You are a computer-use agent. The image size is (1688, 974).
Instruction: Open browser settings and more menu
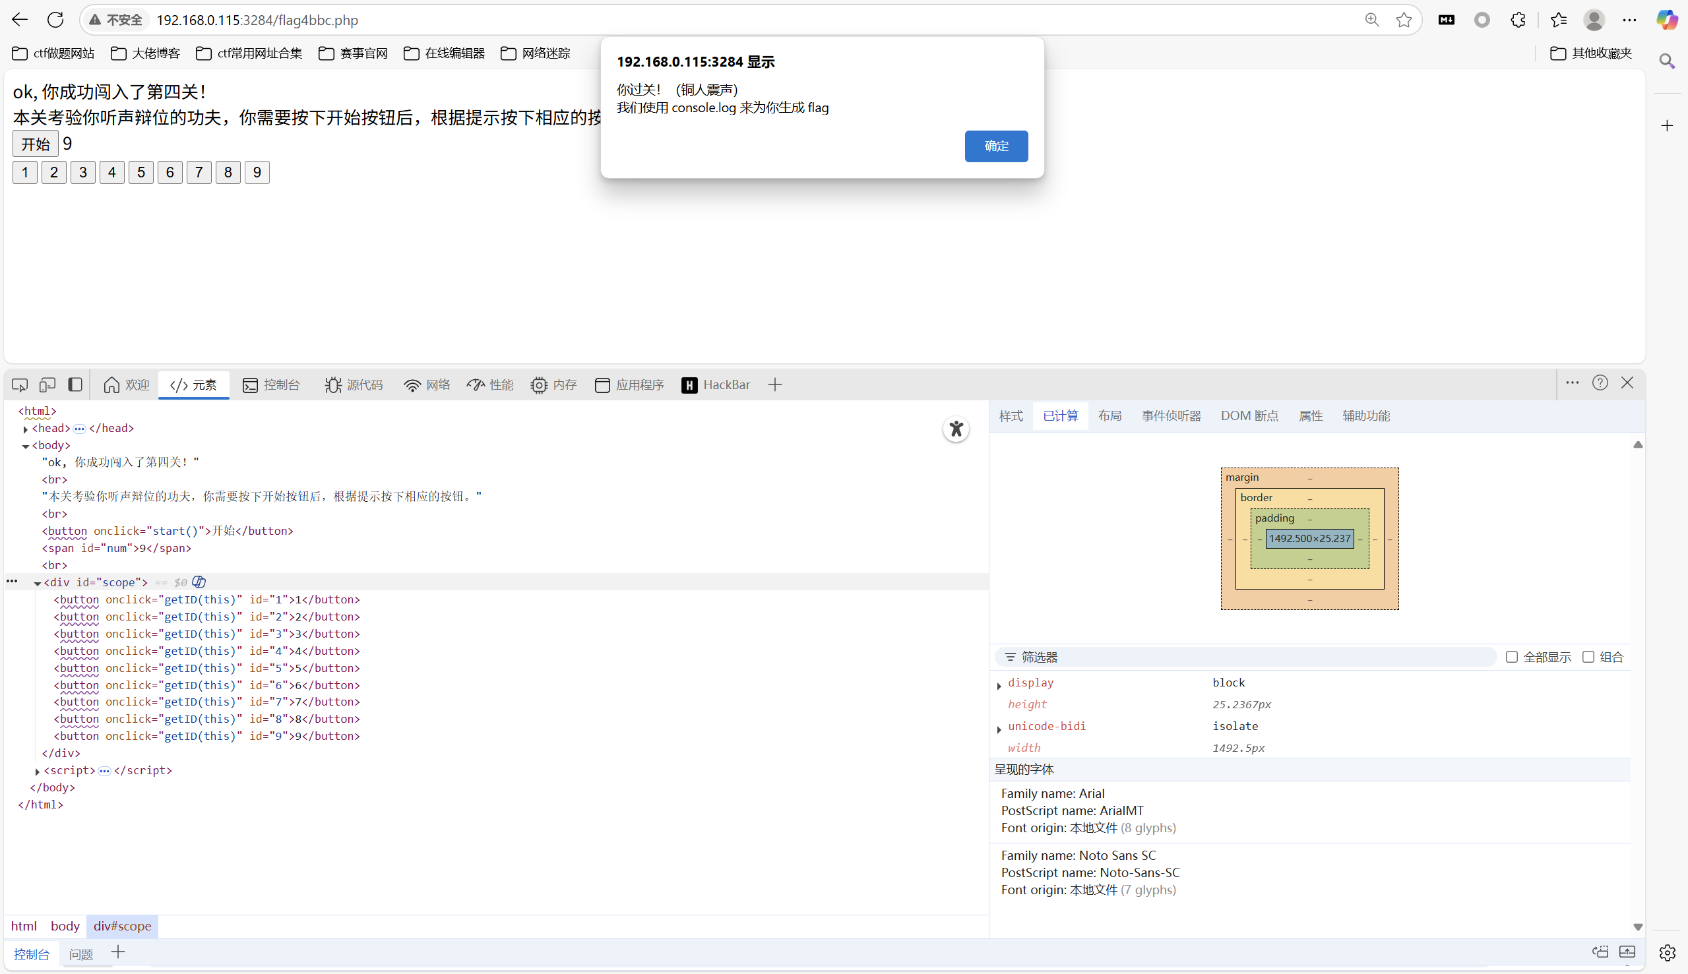[1629, 20]
